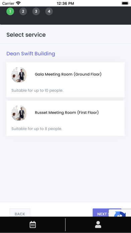Click the Back button

(20, 213)
